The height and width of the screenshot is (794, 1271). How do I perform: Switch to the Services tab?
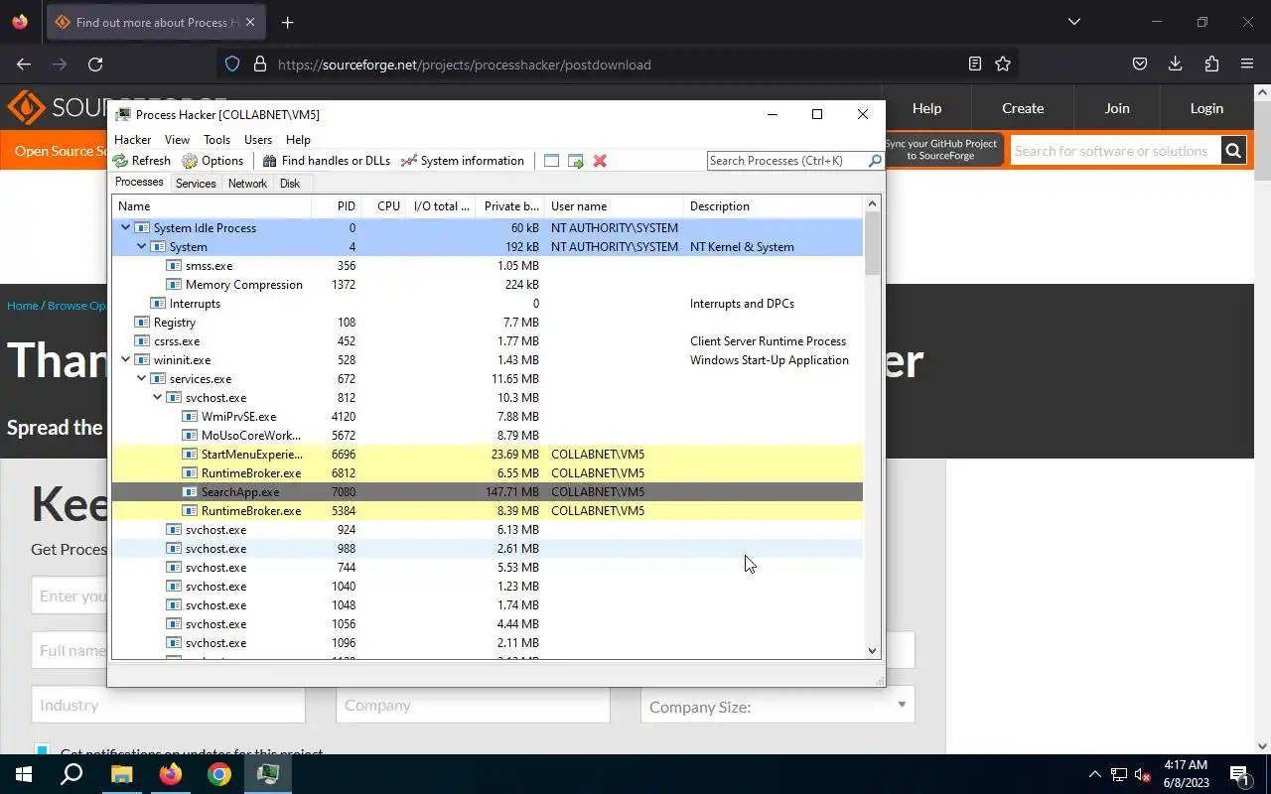pos(196,184)
